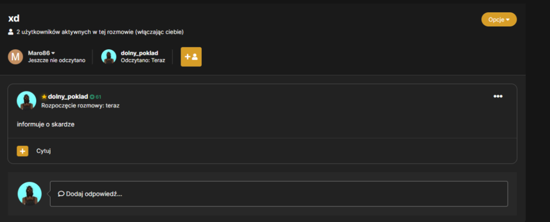Click the add participant icon button
The height and width of the screenshot is (222, 550).
[x=191, y=56]
